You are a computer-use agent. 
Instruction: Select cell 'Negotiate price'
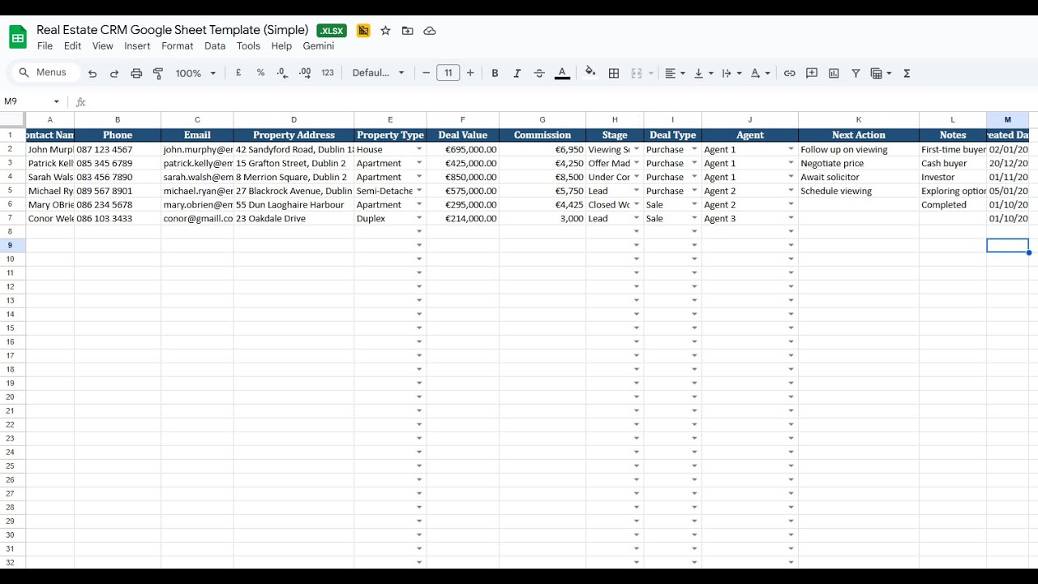[859, 163]
